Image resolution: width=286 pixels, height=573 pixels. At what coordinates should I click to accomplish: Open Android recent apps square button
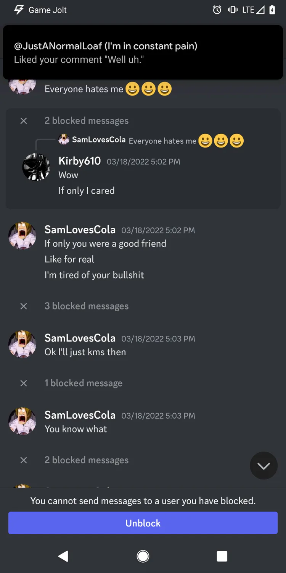pos(222,556)
